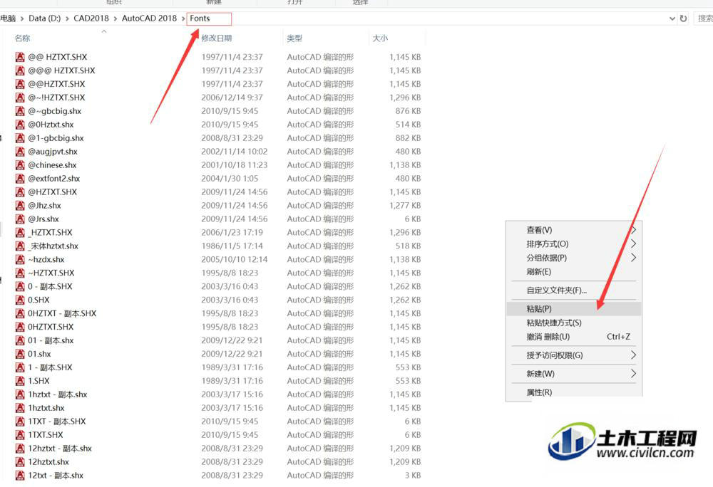Select file name 01 - 副本.shx
713x487 pixels.
pos(51,341)
